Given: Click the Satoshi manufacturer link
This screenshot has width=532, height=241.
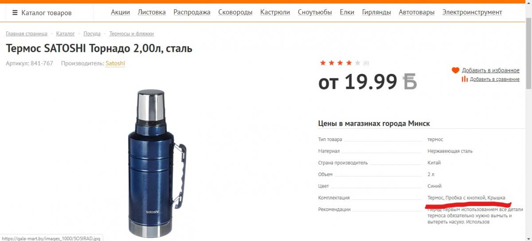Looking at the screenshot, I should pyautogui.click(x=115, y=63).
